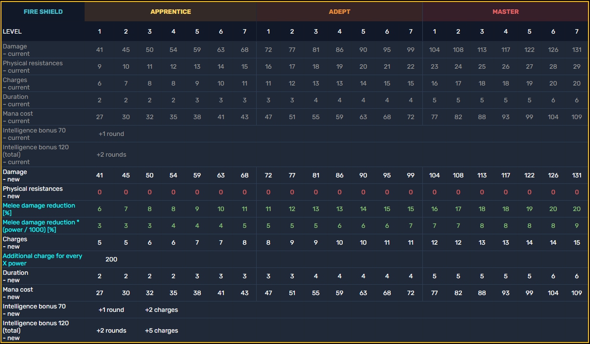This screenshot has height=344, width=590.
Task: Click current Charges 16 at Master level 1
Action: click(x=435, y=84)
